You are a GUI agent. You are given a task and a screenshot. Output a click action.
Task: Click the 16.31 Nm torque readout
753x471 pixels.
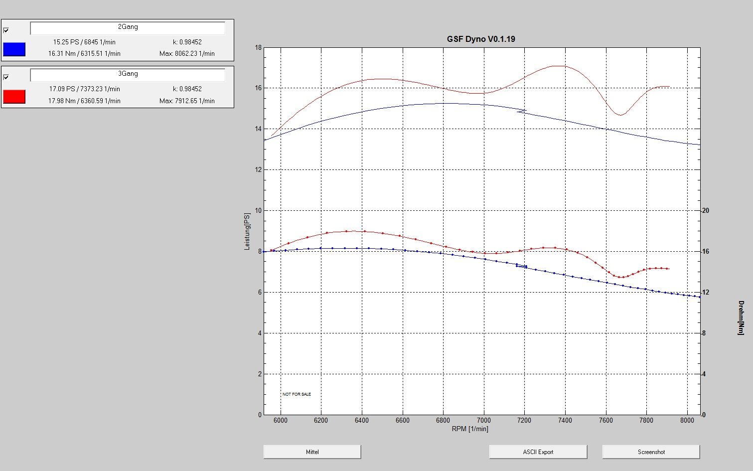coord(84,53)
